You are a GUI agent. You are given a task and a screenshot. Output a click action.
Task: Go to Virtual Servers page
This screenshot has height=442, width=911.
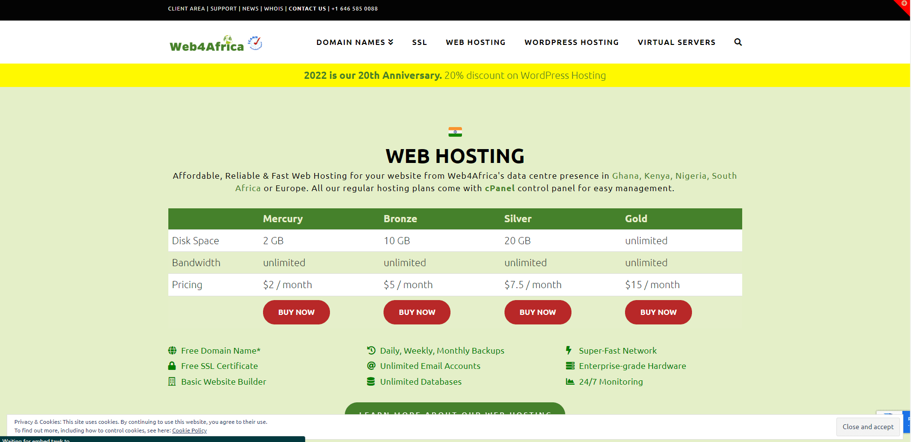(x=676, y=42)
